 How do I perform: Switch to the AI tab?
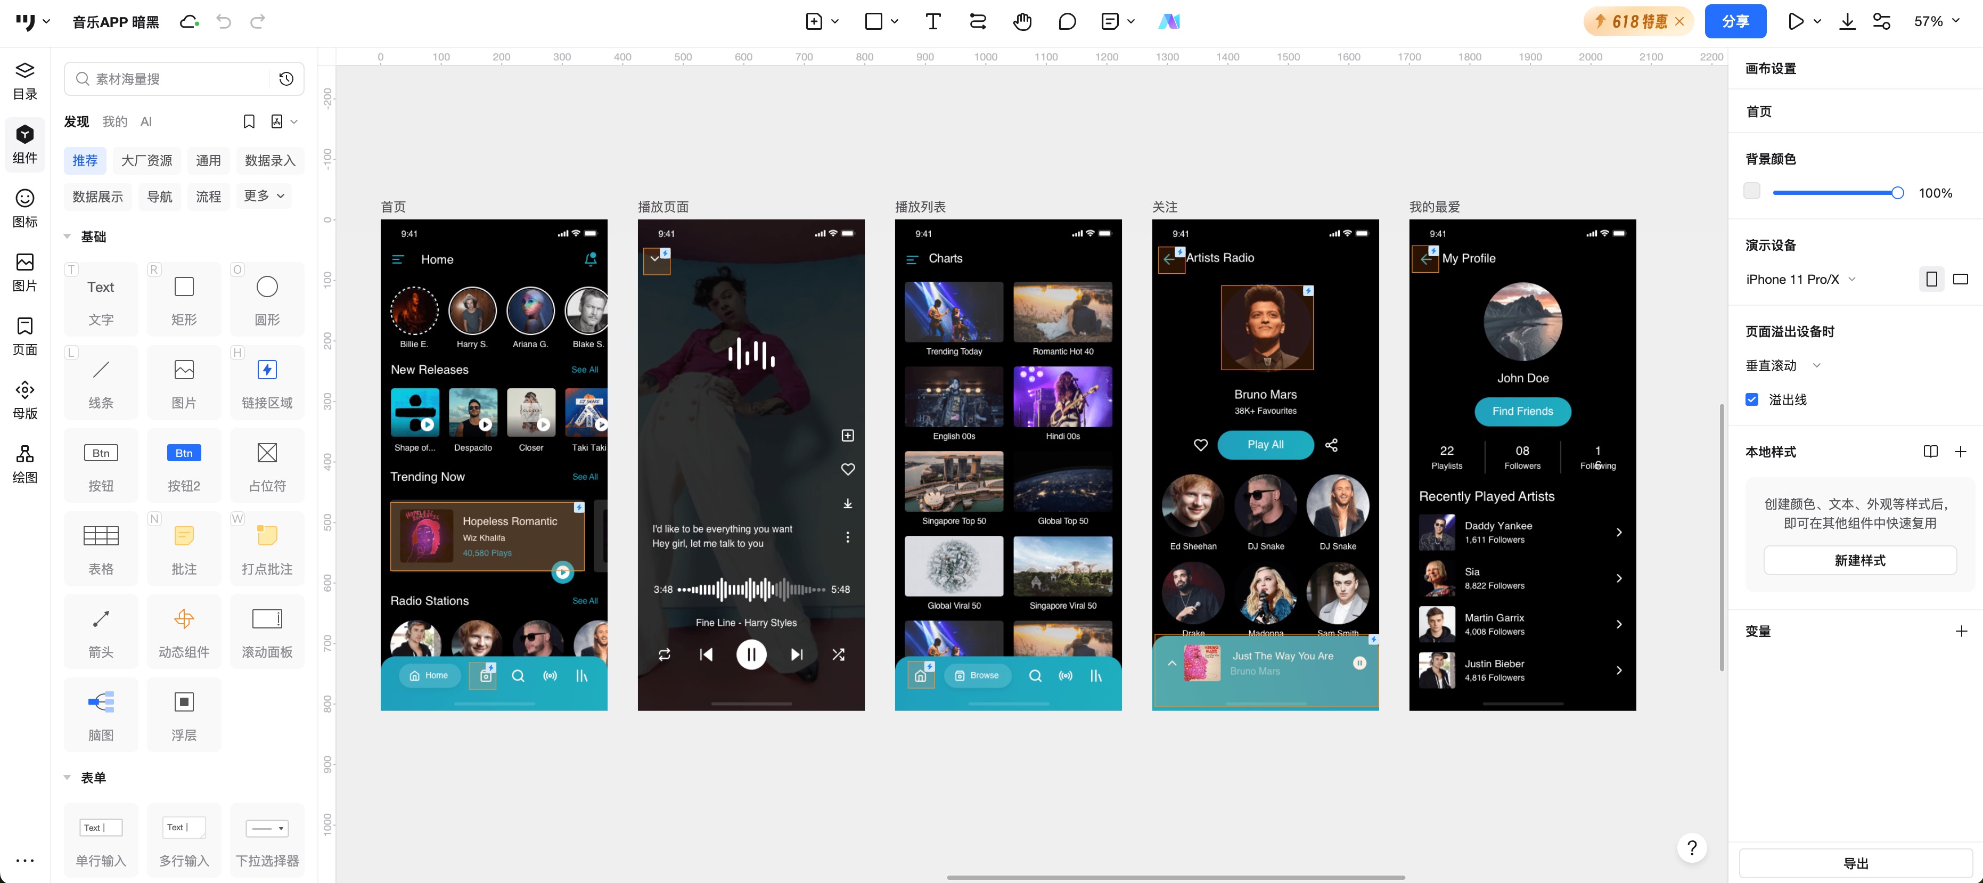click(146, 121)
